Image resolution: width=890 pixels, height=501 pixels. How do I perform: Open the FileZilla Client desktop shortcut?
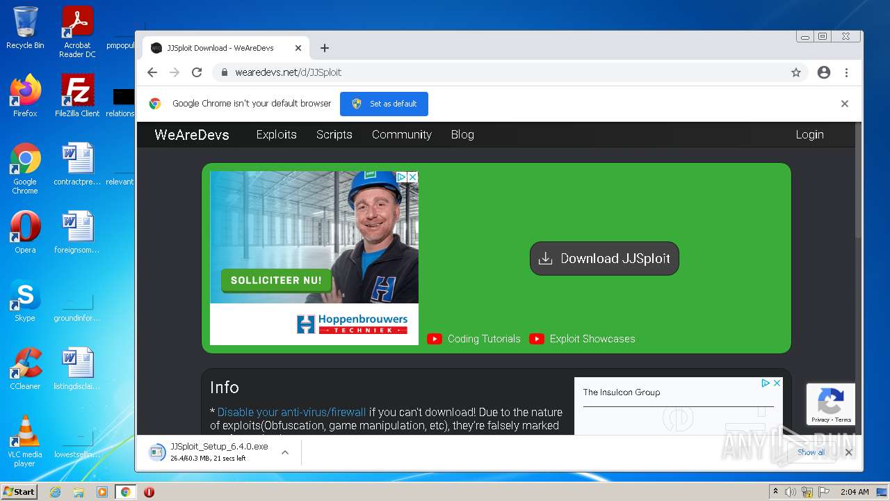(77, 95)
